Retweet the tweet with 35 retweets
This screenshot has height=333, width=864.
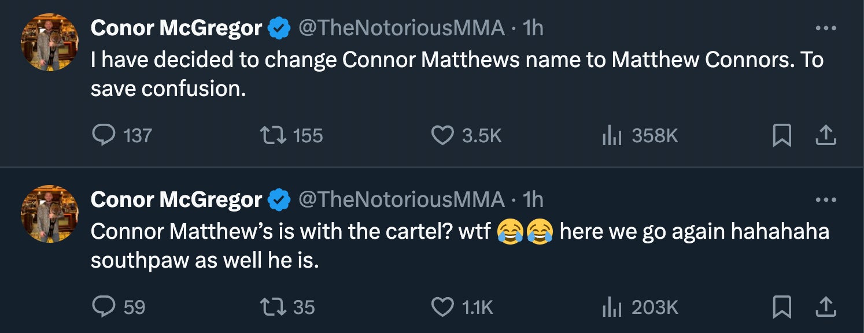(x=272, y=306)
